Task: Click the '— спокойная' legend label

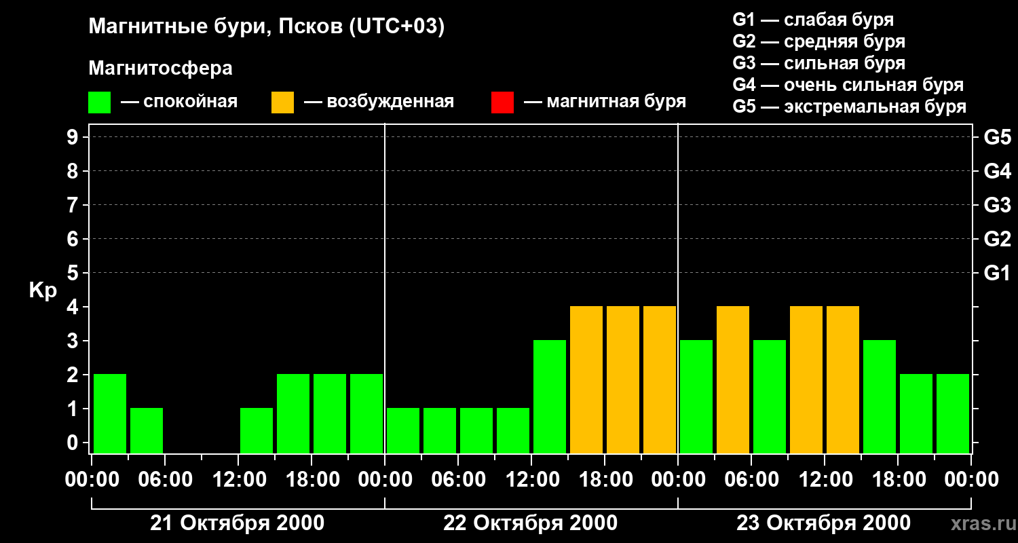Action: pos(179,102)
